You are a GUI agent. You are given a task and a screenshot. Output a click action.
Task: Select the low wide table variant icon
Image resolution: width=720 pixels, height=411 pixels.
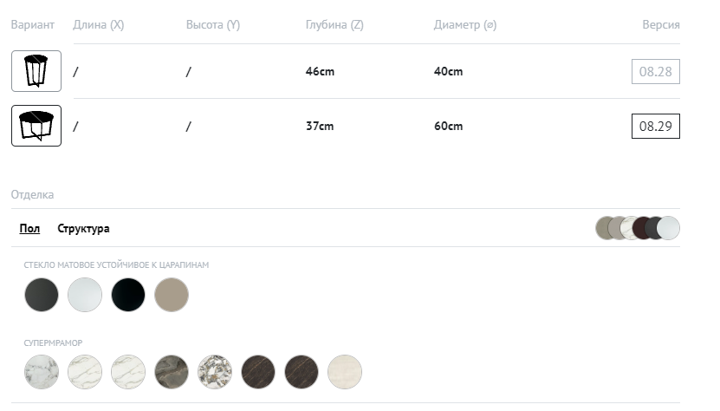[36, 126]
